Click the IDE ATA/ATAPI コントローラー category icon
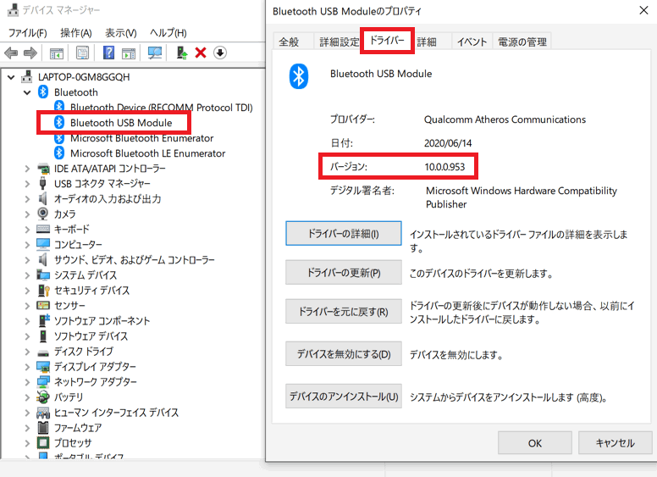 point(43,169)
